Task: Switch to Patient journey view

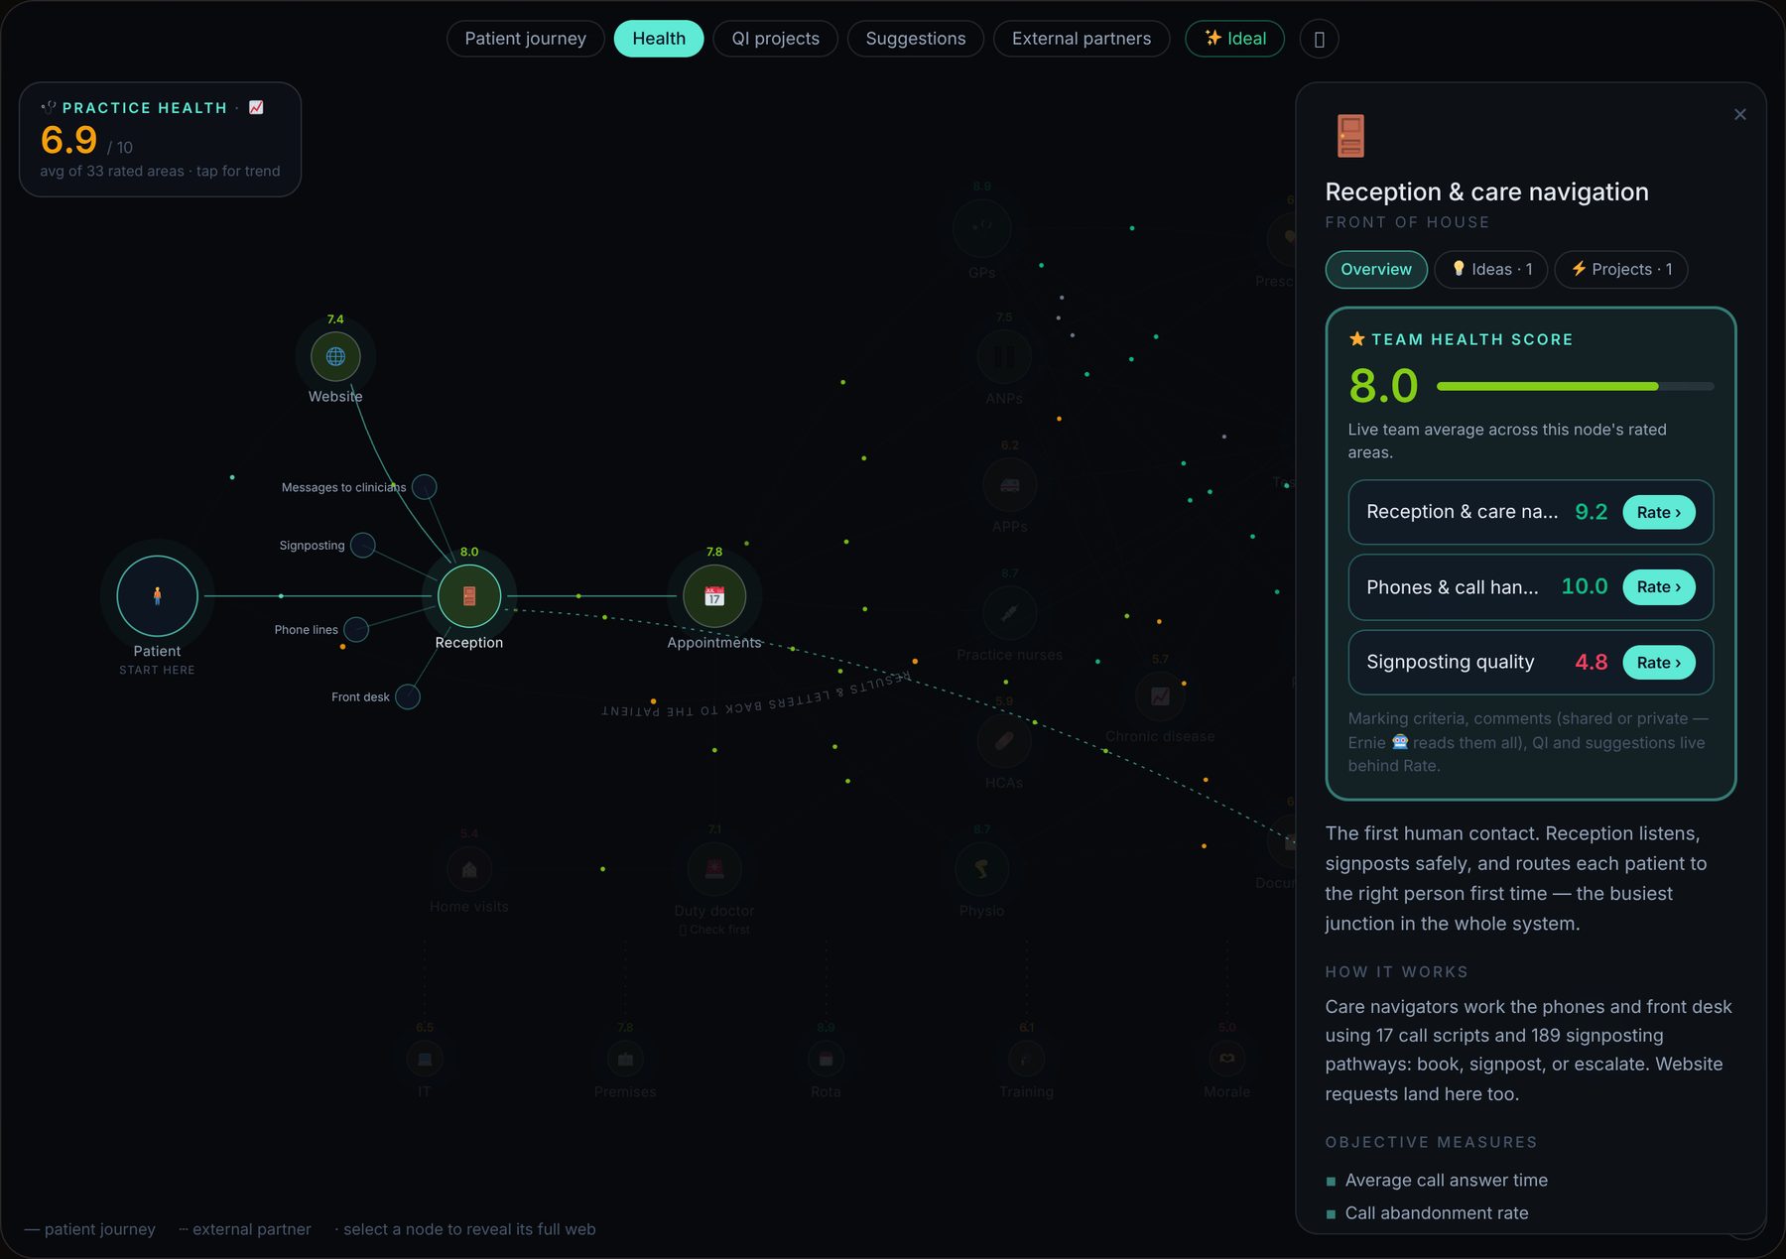Action: click(525, 39)
